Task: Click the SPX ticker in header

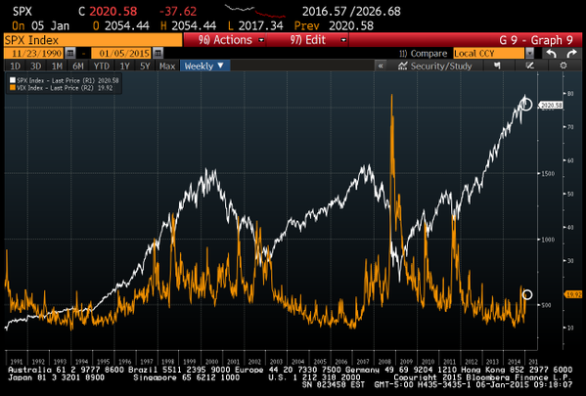Action: pos(23,11)
